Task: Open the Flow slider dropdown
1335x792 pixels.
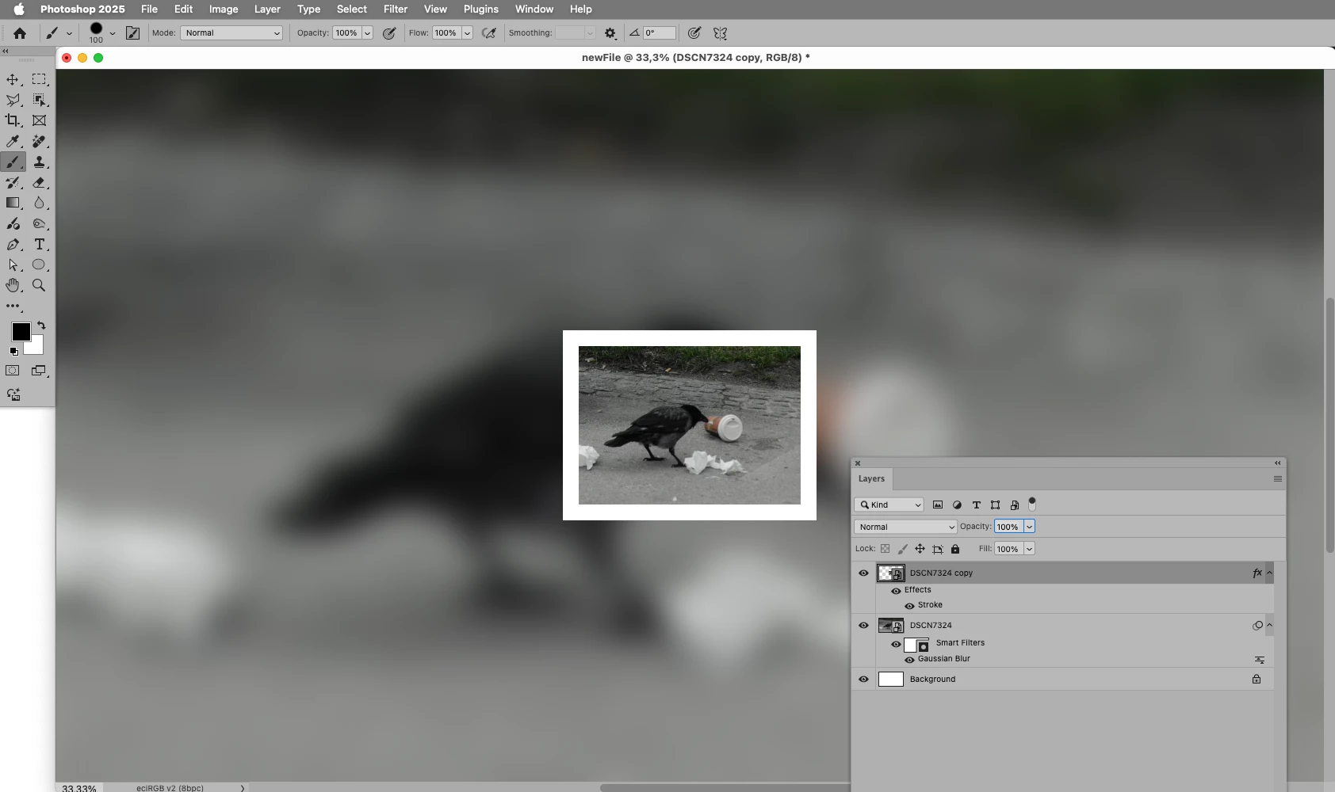Action: click(468, 32)
